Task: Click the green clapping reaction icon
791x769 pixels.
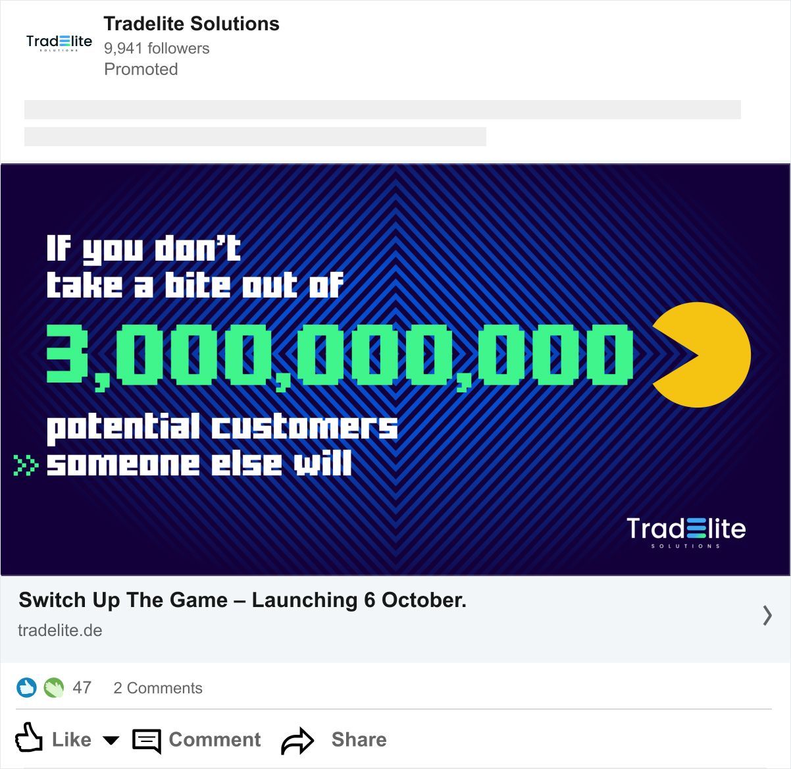Action: (x=53, y=688)
